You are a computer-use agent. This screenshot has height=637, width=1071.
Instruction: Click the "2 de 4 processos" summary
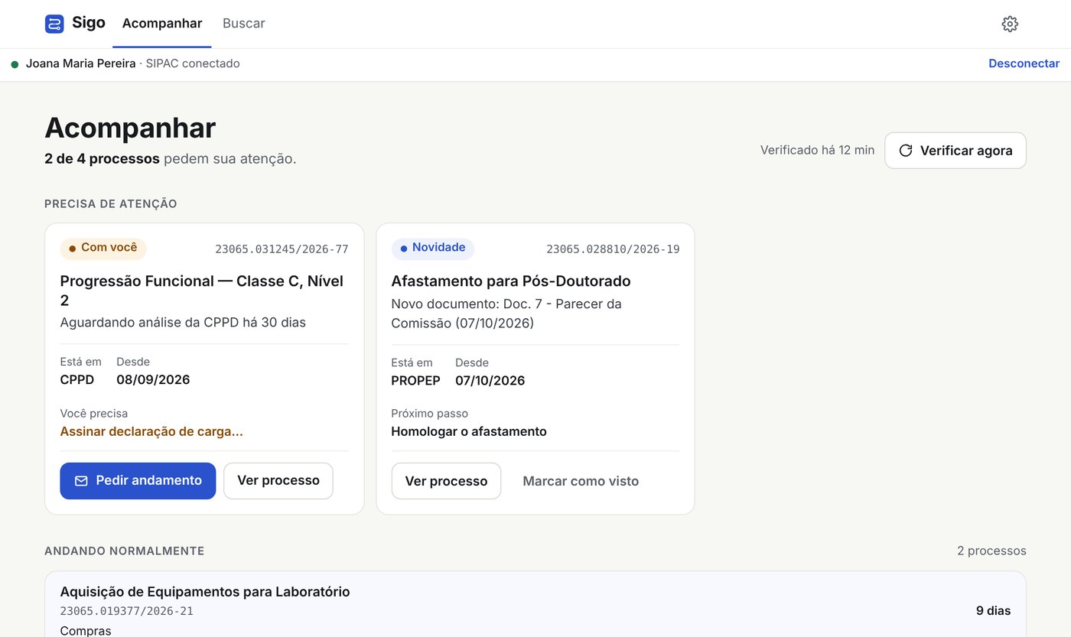[x=103, y=159]
